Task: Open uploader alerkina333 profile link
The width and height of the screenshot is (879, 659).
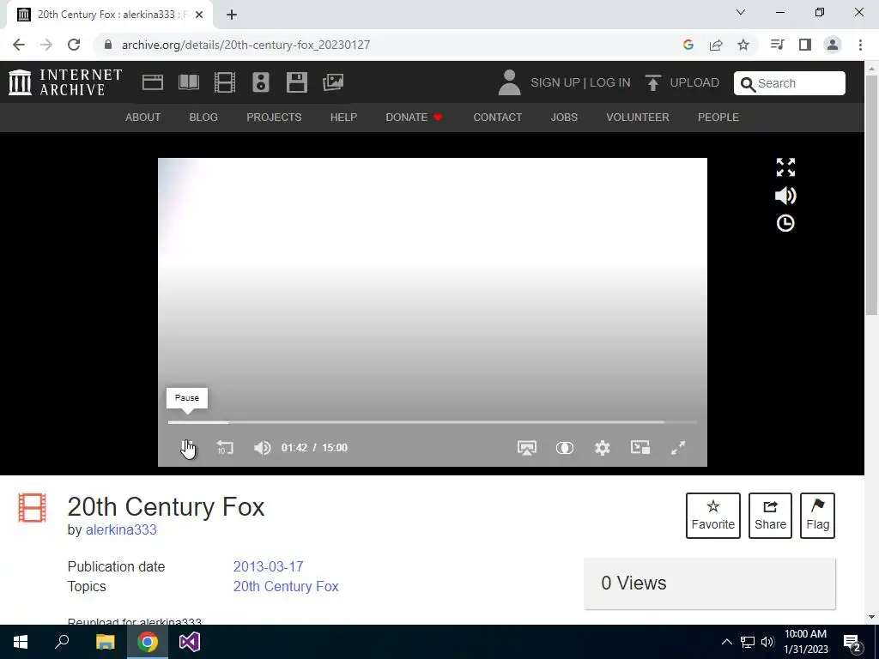Action: [121, 530]
